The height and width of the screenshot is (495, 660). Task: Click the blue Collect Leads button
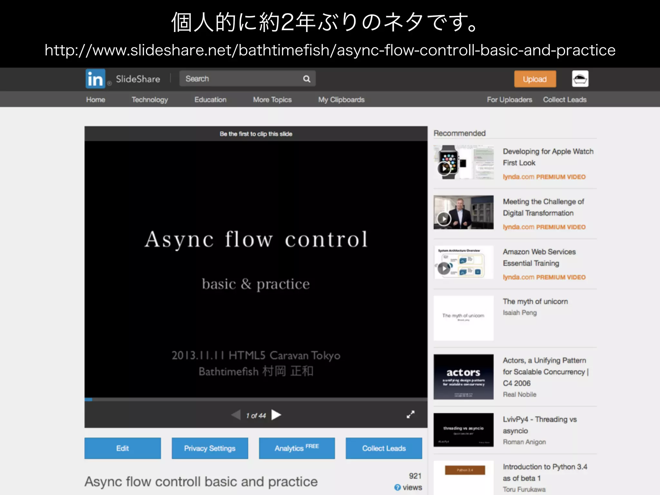[x=384, y=448]
